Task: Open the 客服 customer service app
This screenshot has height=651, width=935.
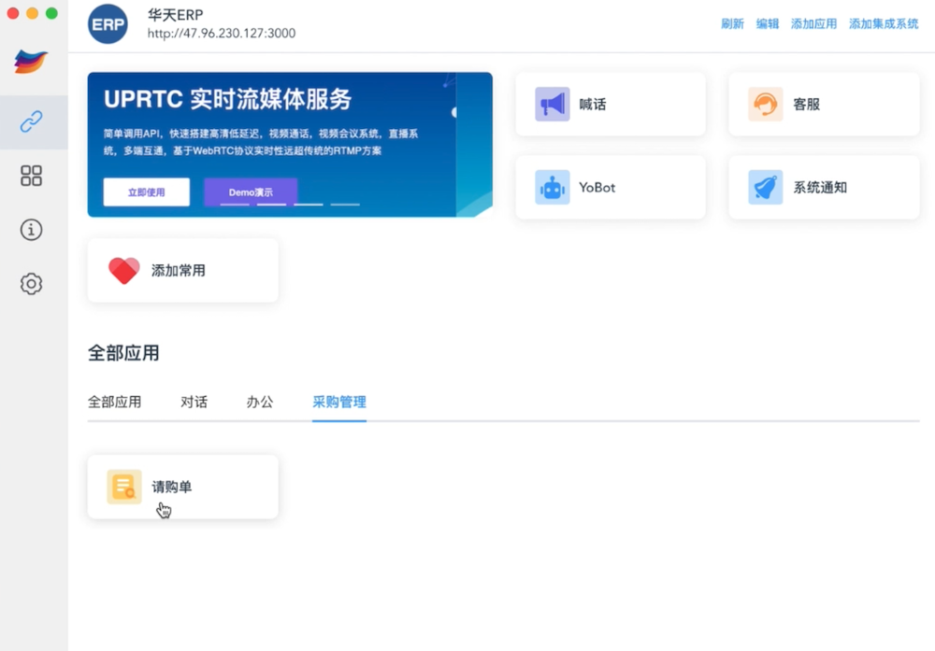Action: 824,105
